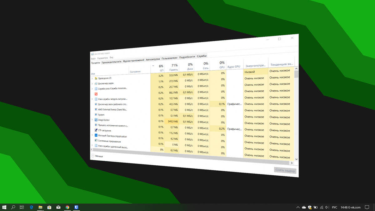Expand Узел службы: модуль запуска row
This screenshot has height=211, width=375.
tap(92, 99)
